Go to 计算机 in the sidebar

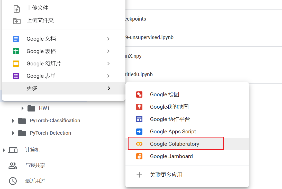[33, 150]
